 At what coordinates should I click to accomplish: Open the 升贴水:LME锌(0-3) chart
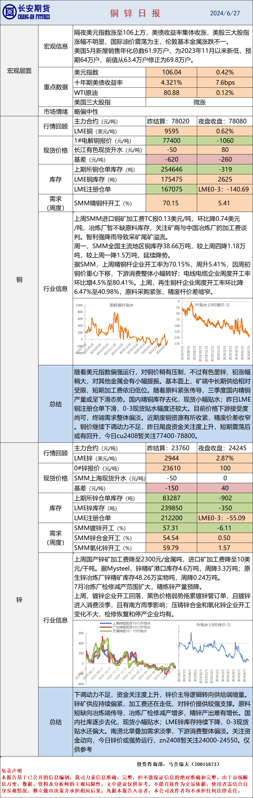pyautogui.click(x=214, y=652)
